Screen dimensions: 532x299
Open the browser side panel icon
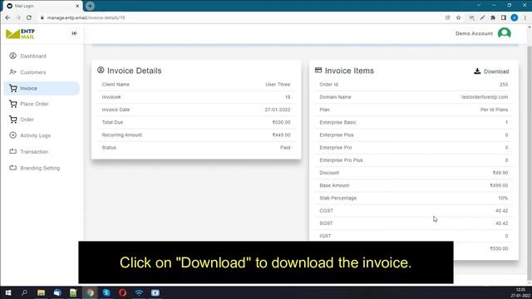(x=504, y=17)
